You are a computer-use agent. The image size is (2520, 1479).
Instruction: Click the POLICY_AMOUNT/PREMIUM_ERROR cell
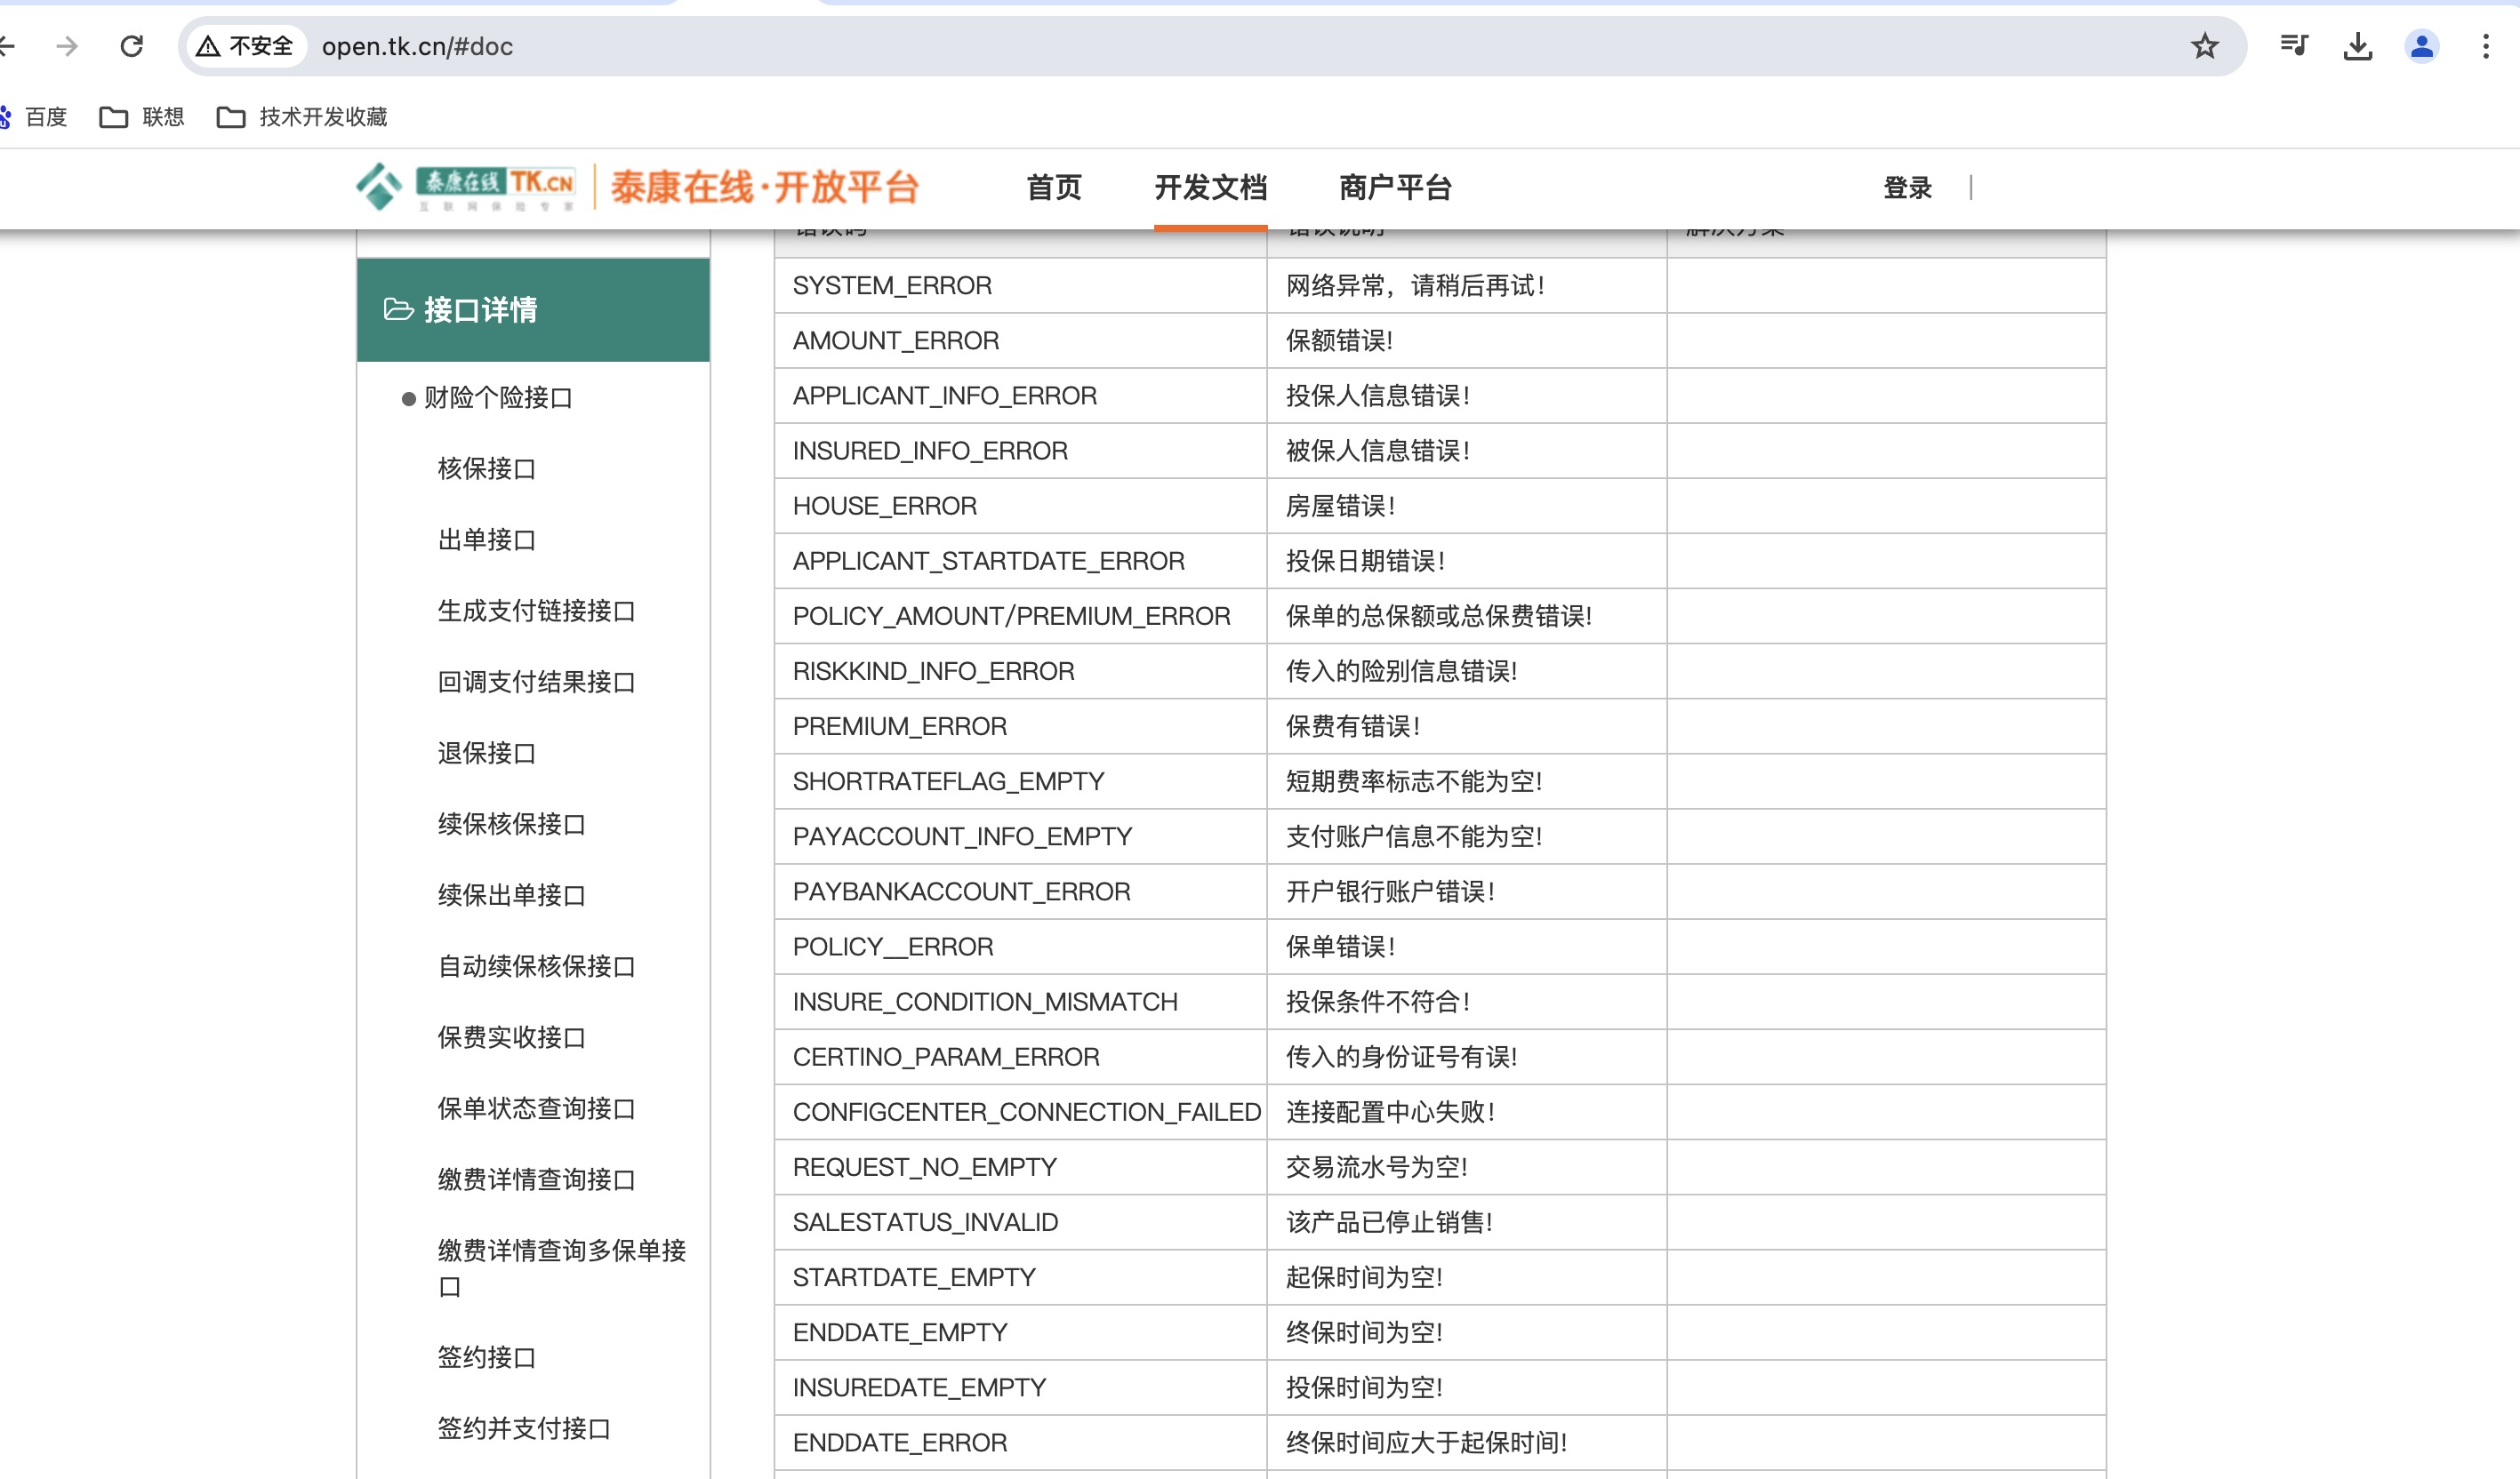coord(1020,614)
